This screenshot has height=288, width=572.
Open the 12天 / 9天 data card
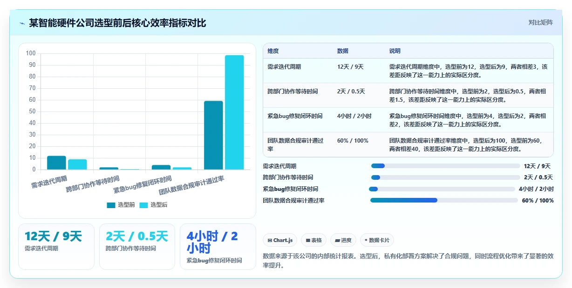tap(56, 247)
